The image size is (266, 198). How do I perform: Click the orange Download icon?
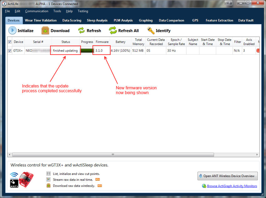point(43,31)
